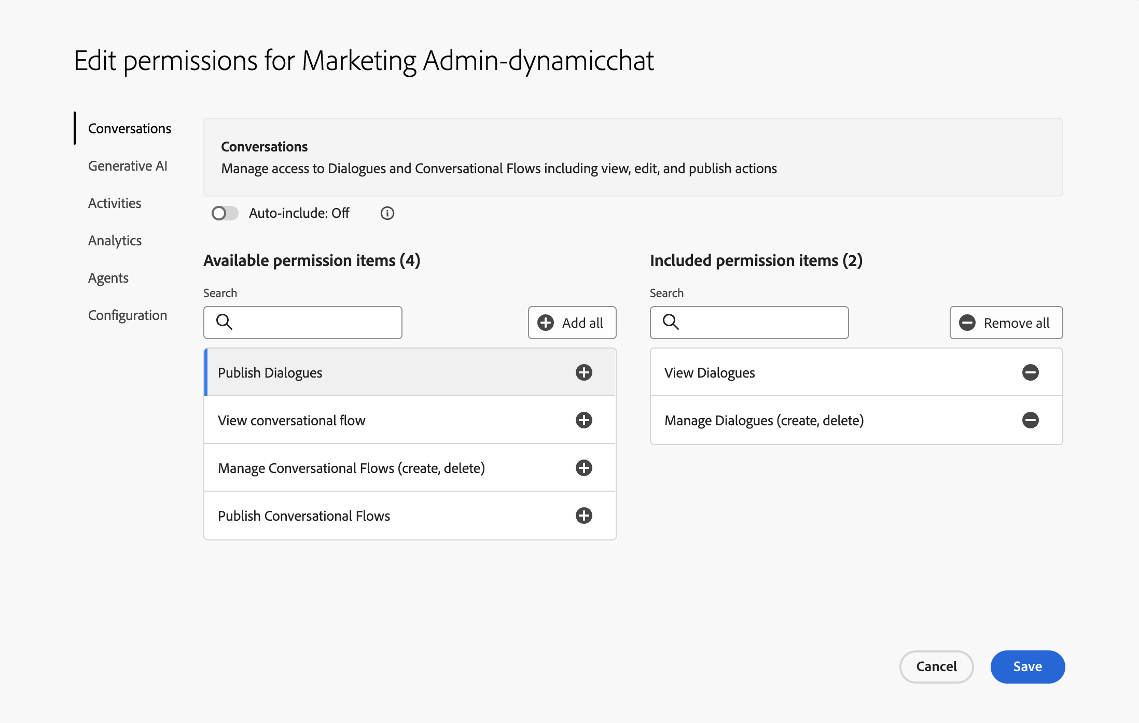Select the Publish Conversational Flows row

coord(363,516)
